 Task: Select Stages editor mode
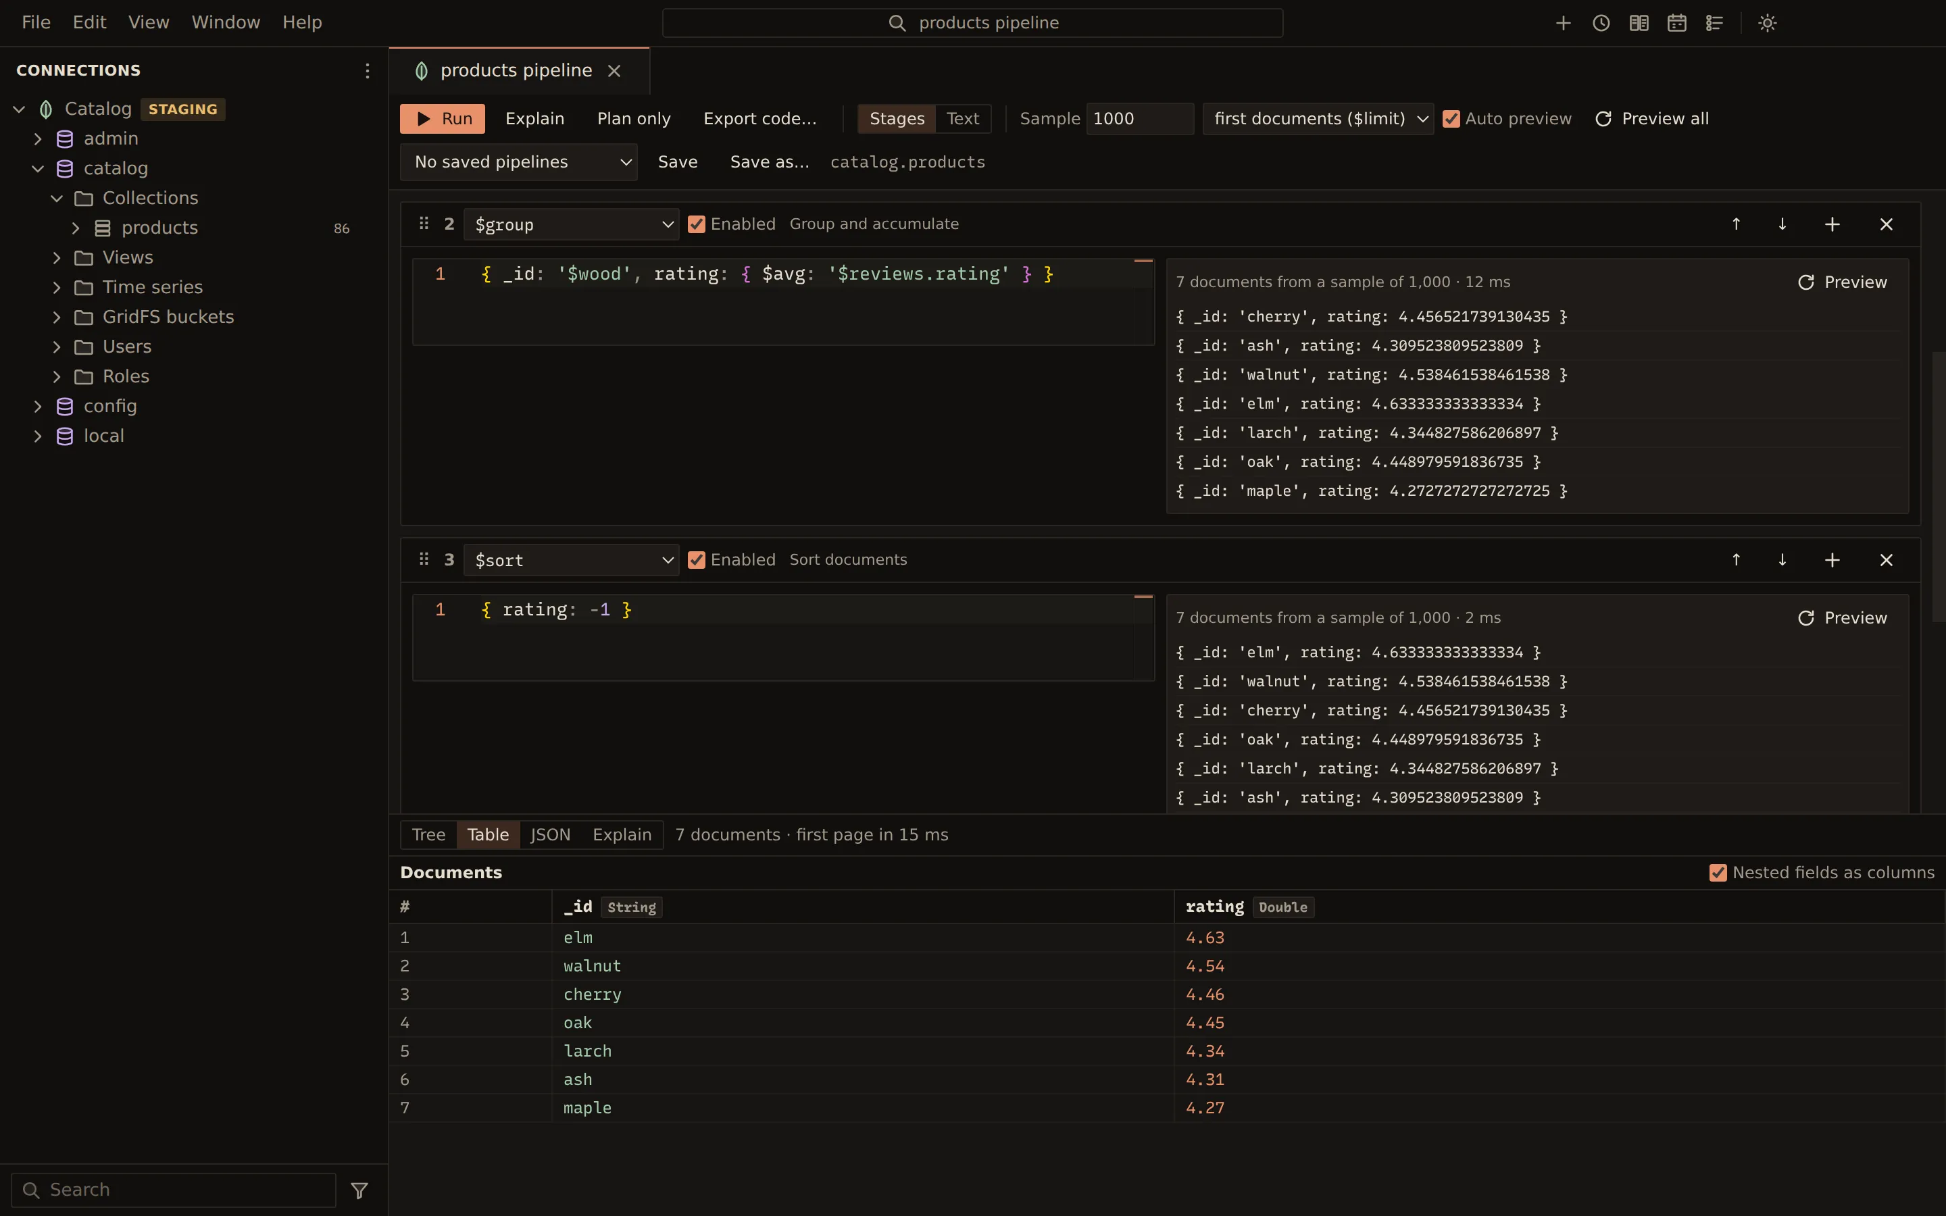point(897,119)
